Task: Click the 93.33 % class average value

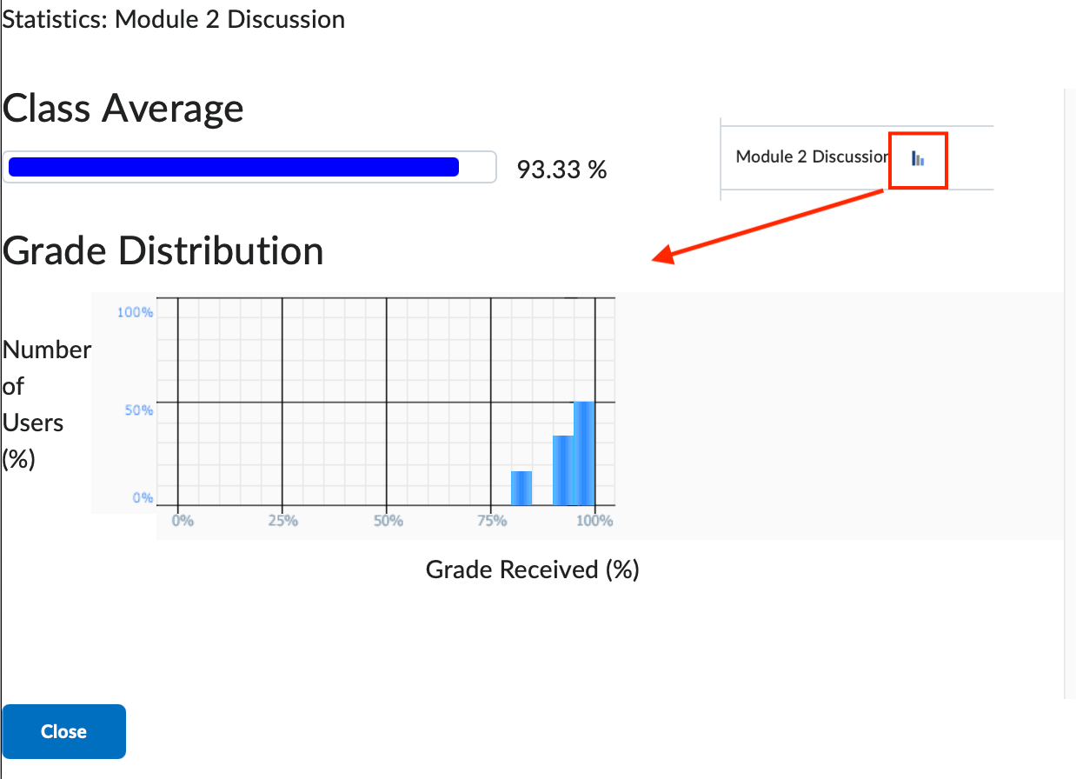Action: point(562,170)
